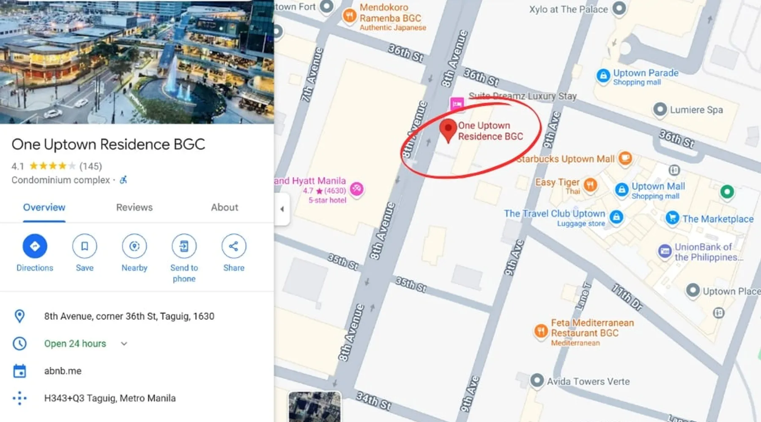Click the Send to phone icon

pos(184,246)
